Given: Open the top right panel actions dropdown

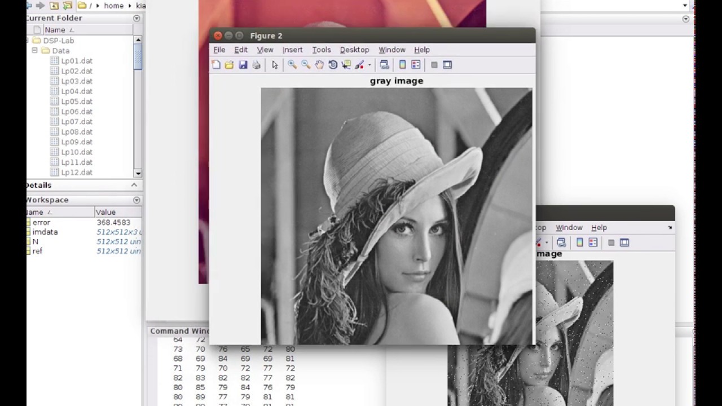Looking at the screenshot, I should 686,19.
